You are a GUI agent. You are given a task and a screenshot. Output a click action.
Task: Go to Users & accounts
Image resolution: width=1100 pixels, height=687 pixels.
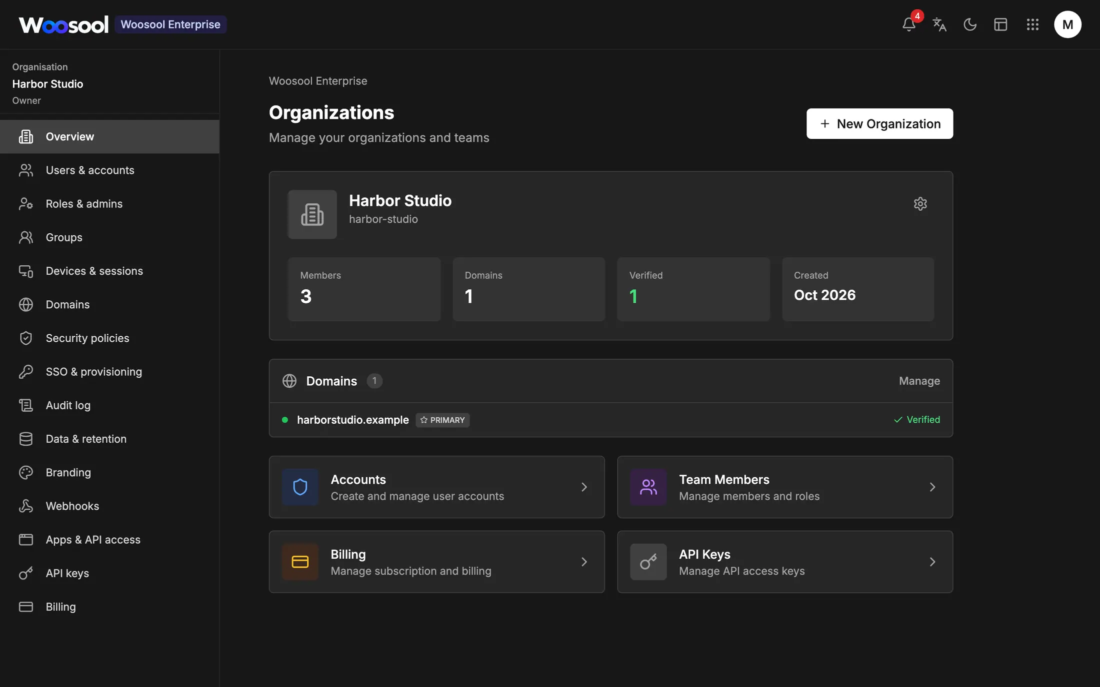coord(109,170)
